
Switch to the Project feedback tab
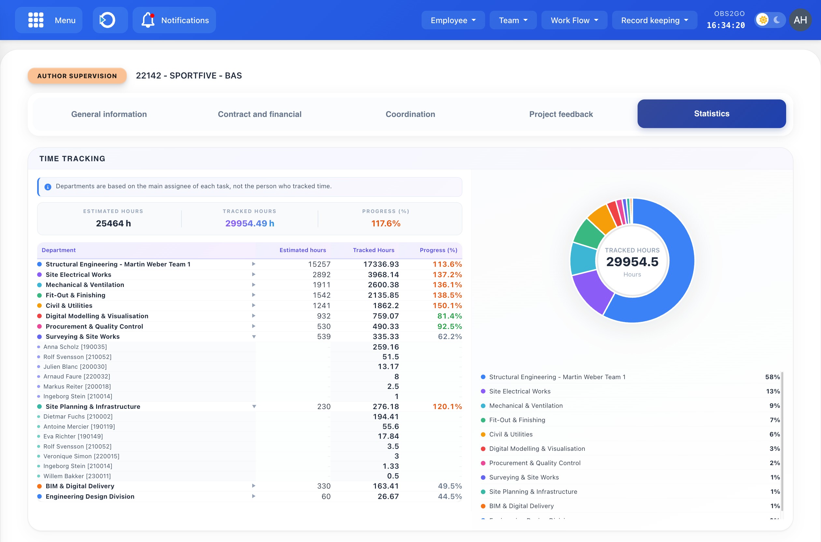coord(561,114)
